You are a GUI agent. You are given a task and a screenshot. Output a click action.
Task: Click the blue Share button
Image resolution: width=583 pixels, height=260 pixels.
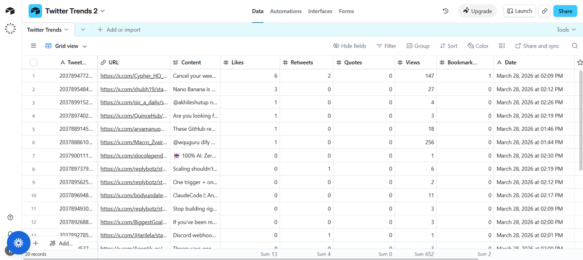pyautogui.click(x=566, y=11)
